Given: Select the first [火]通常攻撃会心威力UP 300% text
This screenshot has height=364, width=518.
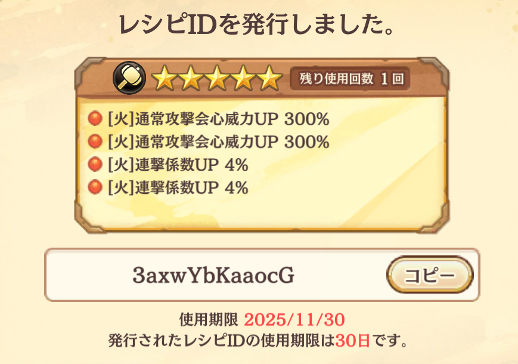Looking at the screenshot, I should click(x=219, y=119).
